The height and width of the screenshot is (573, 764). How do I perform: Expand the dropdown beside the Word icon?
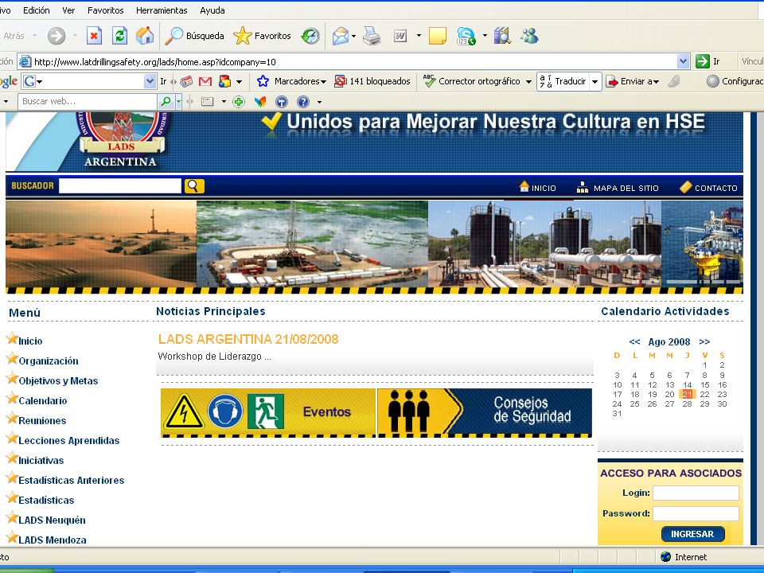[419, 36]
